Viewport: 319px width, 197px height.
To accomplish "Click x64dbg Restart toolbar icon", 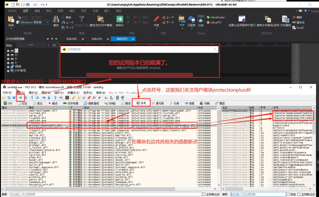I will click(x=9, y=97).
